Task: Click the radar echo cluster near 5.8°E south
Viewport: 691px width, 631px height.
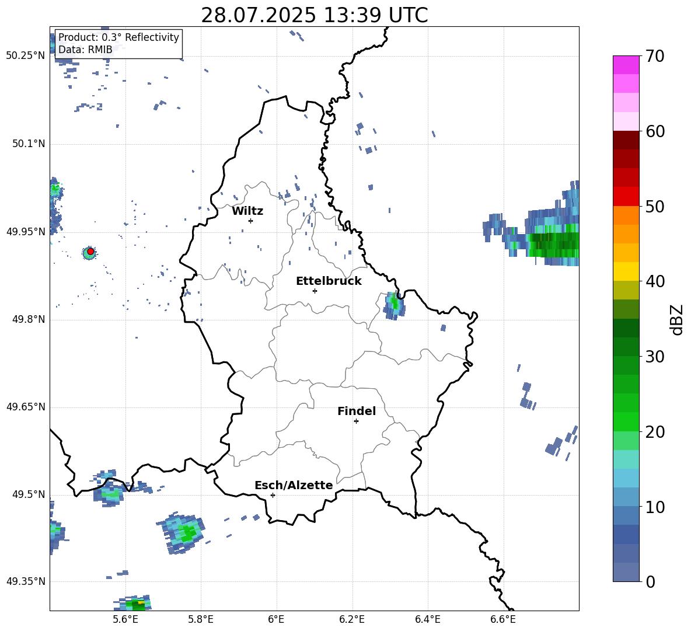Action: 181,533
